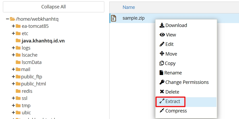Viewport: 239px width, 119px height.
Task: Expand the ea-tomcat85 folder
Action: click(13, 26)
